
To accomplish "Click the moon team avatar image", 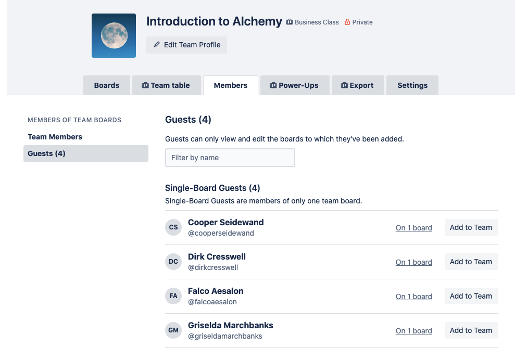I will tap(114, 35).
